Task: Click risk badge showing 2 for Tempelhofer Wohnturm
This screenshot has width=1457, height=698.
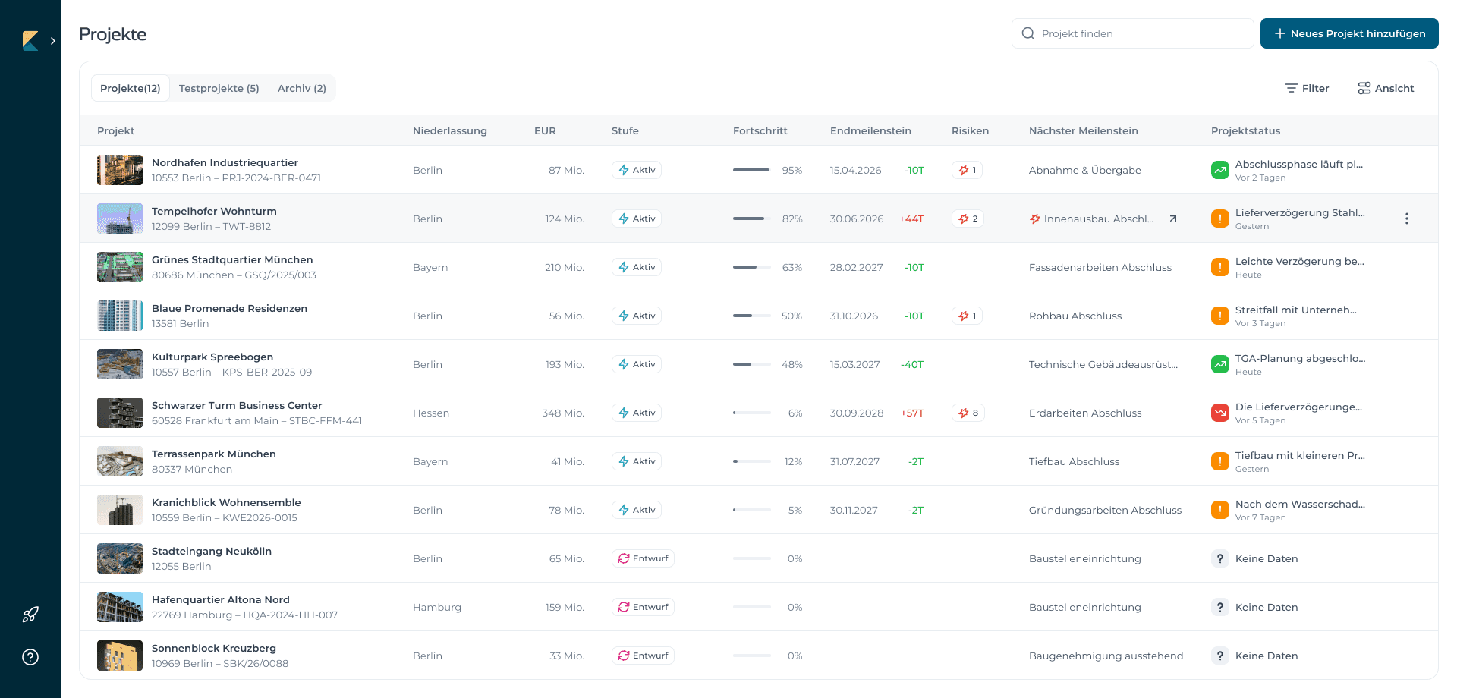Action: click(968, 219)
